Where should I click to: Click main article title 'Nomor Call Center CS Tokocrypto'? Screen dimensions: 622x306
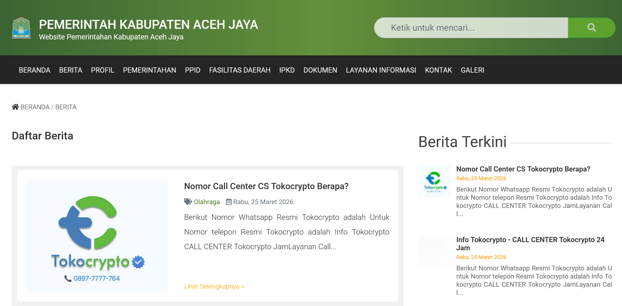click(266, 186)
